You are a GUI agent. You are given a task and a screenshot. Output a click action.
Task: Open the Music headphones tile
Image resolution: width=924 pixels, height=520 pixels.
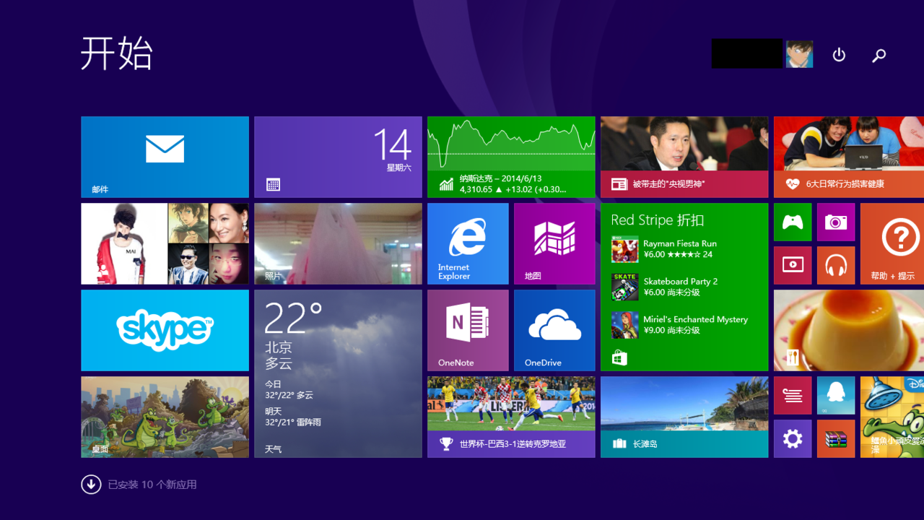pyautogui.click(x=836, y=265)
